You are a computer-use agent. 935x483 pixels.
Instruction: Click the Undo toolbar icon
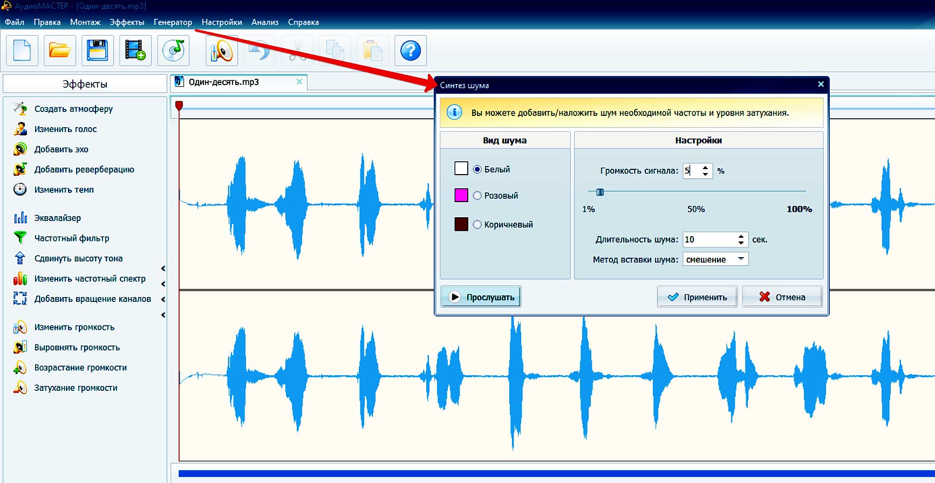point(260,51)
